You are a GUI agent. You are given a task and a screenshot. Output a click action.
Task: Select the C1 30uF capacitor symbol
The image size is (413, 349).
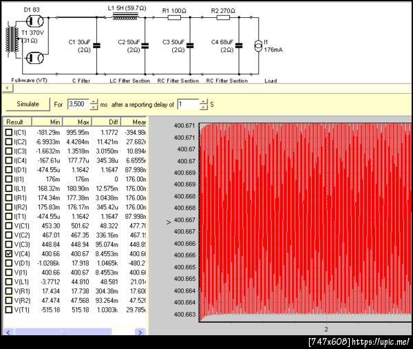[96, 45]
